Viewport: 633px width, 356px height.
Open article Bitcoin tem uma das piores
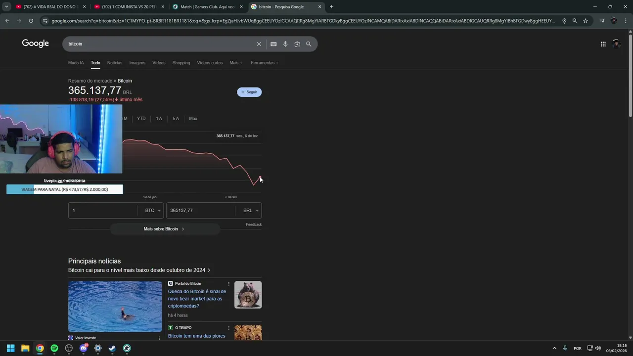(196, 336)
